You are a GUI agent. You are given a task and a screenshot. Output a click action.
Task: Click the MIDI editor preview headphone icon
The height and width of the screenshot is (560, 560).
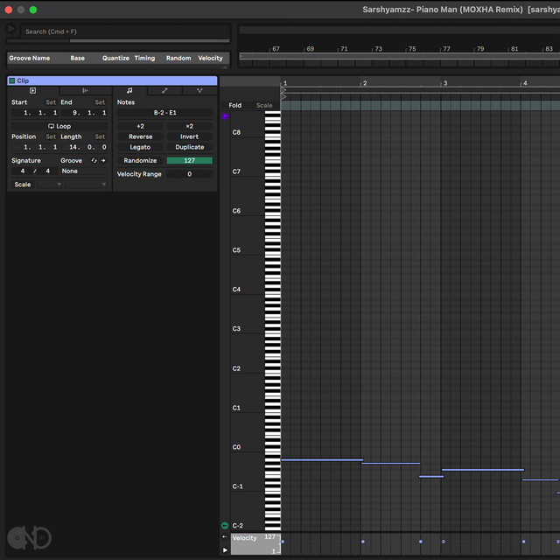pos(225,116)
